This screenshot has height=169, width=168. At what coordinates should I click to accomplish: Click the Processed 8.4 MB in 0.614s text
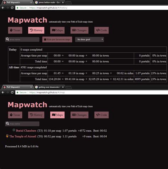pyautogui.click(x=22, y=146)
